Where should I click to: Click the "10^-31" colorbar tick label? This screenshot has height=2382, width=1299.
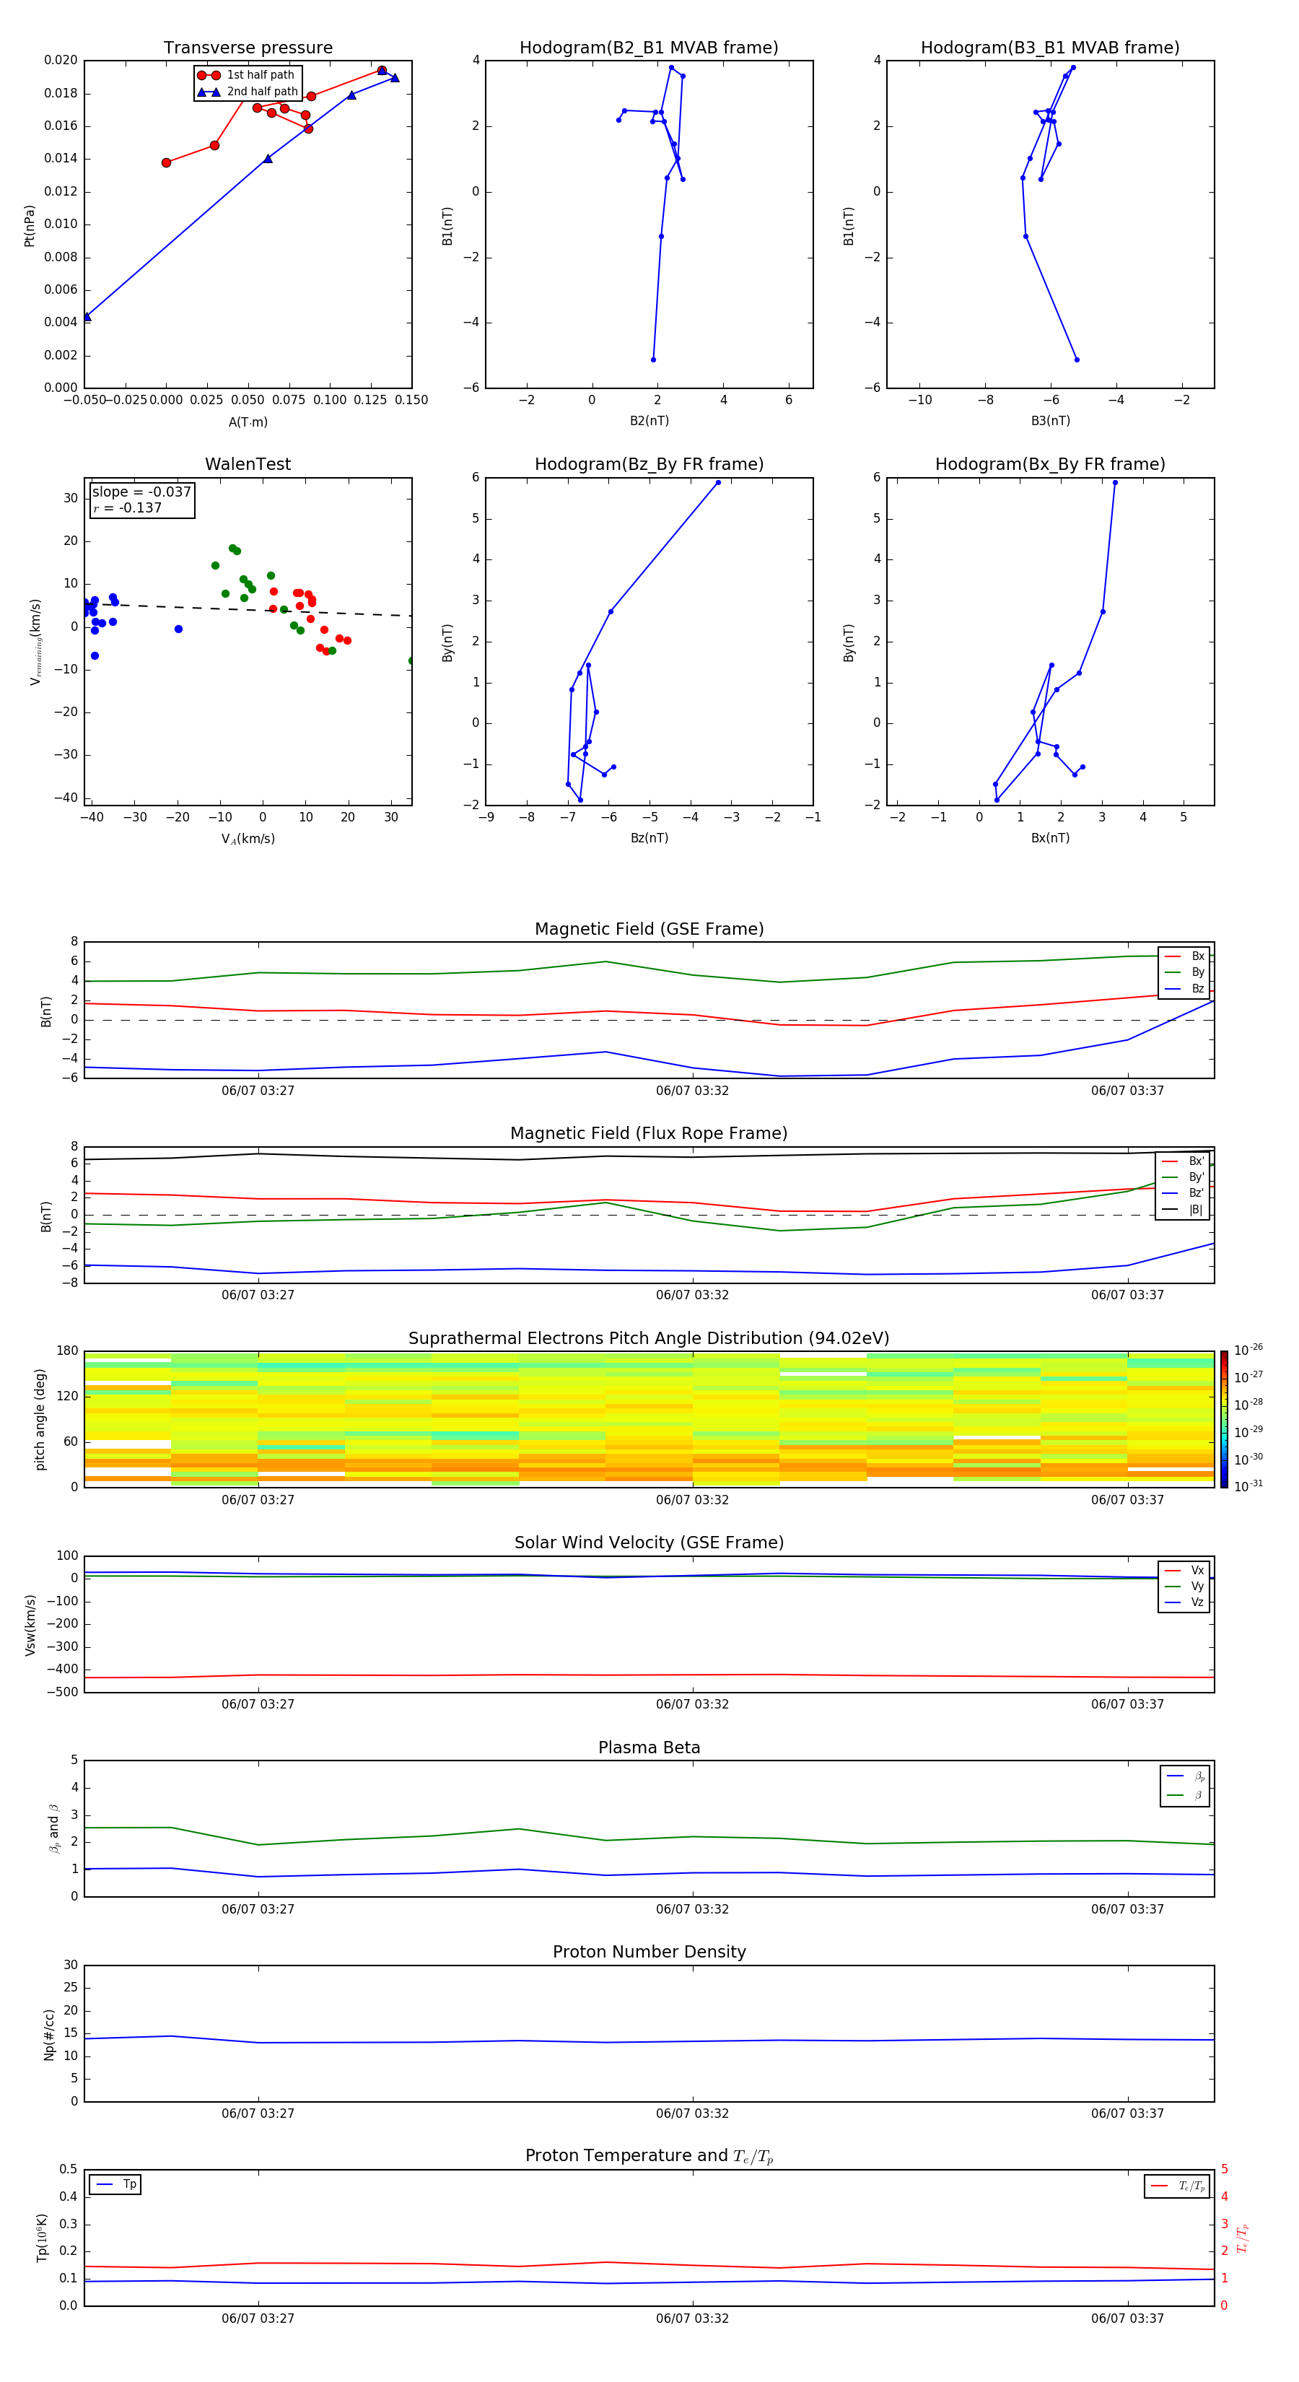click(x=1248, y=1486)
